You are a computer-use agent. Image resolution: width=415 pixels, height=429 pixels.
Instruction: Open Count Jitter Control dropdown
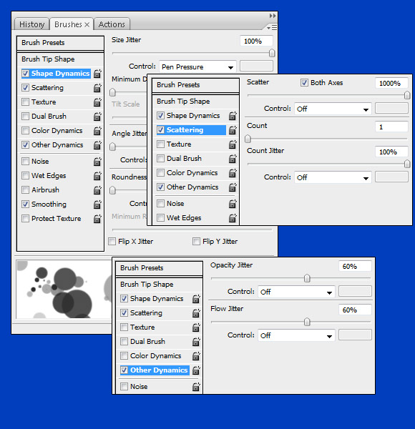[x=333, y=177]
